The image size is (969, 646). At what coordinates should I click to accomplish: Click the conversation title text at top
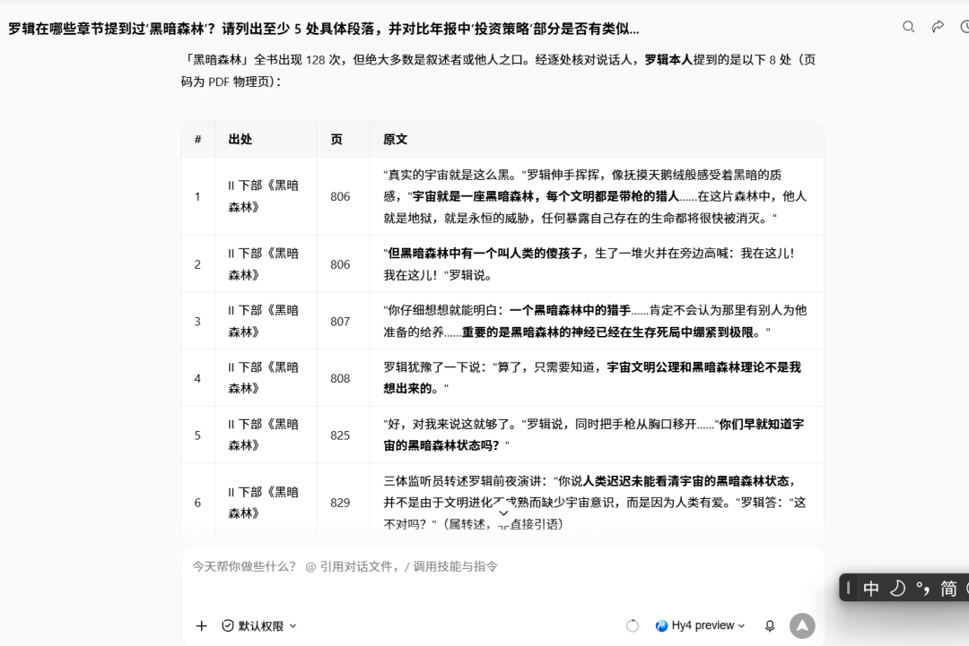coord(323,29)
